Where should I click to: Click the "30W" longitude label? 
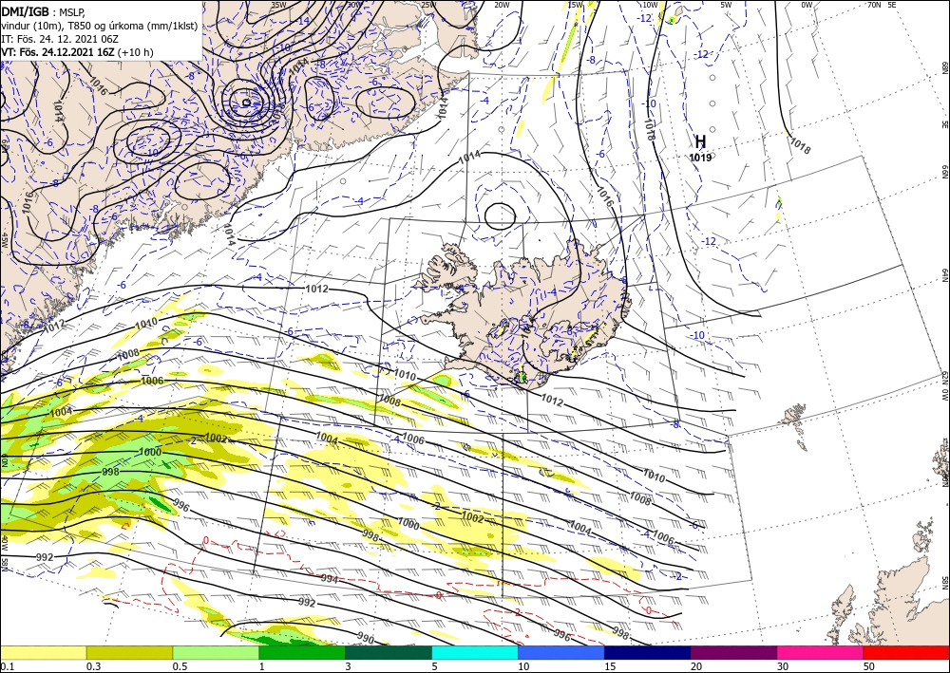point(354,5)
